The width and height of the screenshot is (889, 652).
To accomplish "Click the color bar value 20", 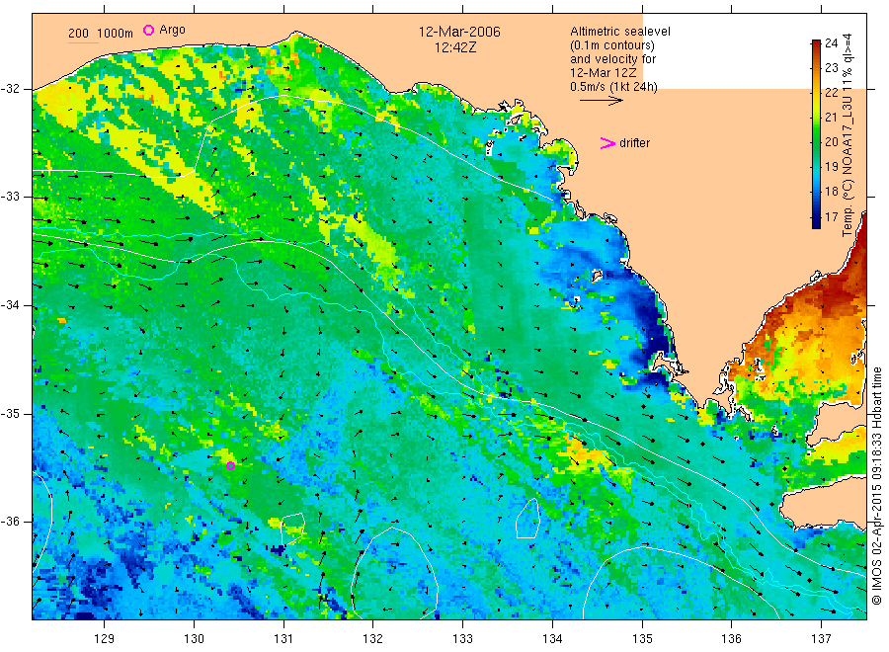I will tap(831, 141).
